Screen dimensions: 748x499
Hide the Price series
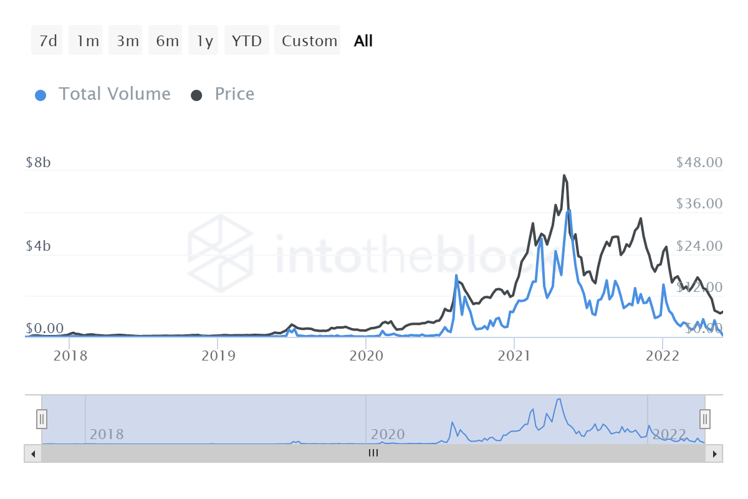point(234,94)
